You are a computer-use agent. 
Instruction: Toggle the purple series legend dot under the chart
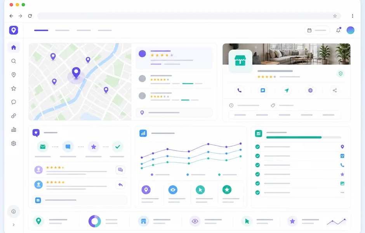152,175
